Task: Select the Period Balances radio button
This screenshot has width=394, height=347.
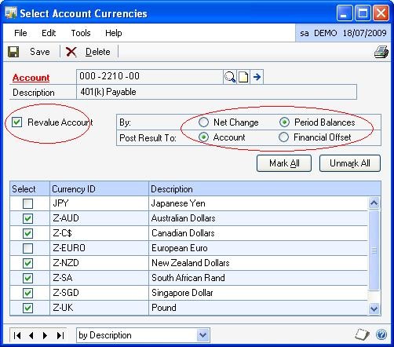Action: coord(284,122)
